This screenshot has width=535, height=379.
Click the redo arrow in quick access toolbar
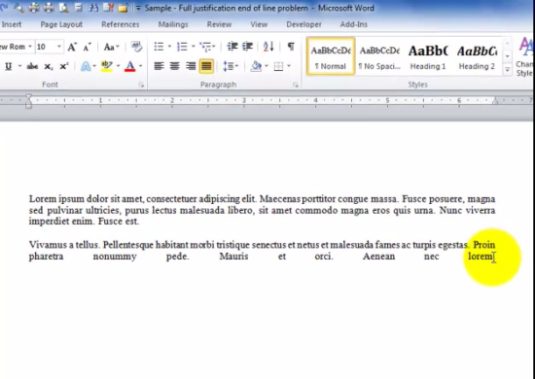[5, 8]
